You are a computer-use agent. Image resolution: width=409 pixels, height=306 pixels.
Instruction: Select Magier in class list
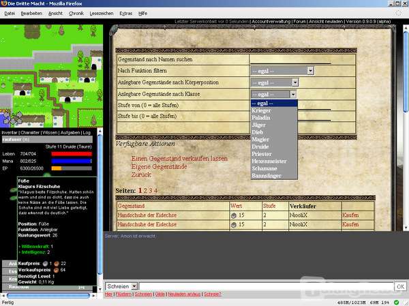[x=274, y=139]
